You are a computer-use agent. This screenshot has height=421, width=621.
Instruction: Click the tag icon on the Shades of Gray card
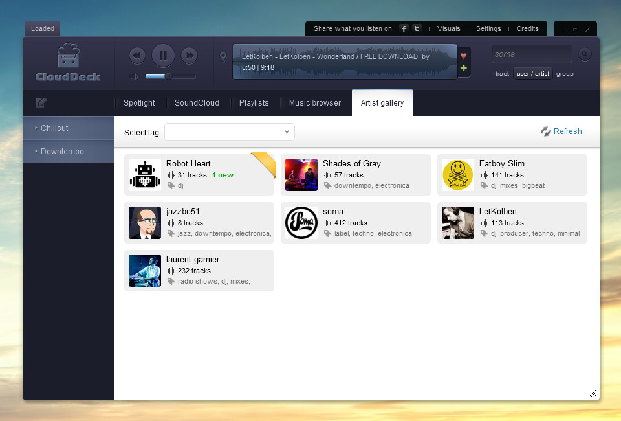pos(327,185)
